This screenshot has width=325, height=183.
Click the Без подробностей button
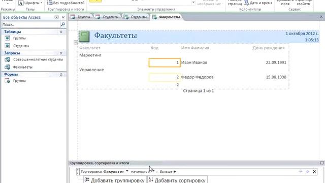(66, 3)
